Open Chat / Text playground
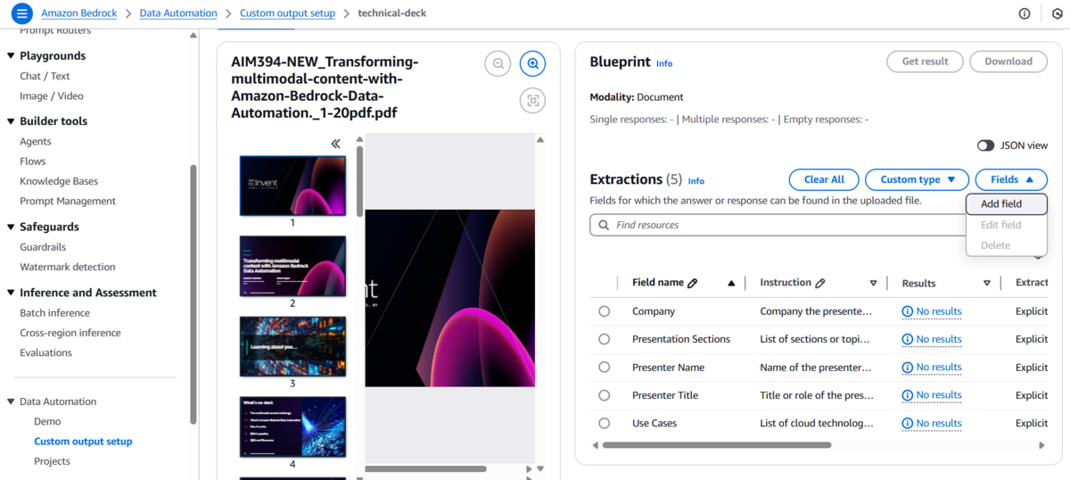Viewport: 1070px width, 480px height. (x=45, y=76)
